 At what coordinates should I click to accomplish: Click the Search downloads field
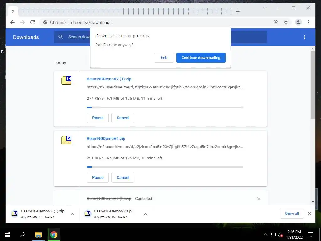[x=160, y=37]
